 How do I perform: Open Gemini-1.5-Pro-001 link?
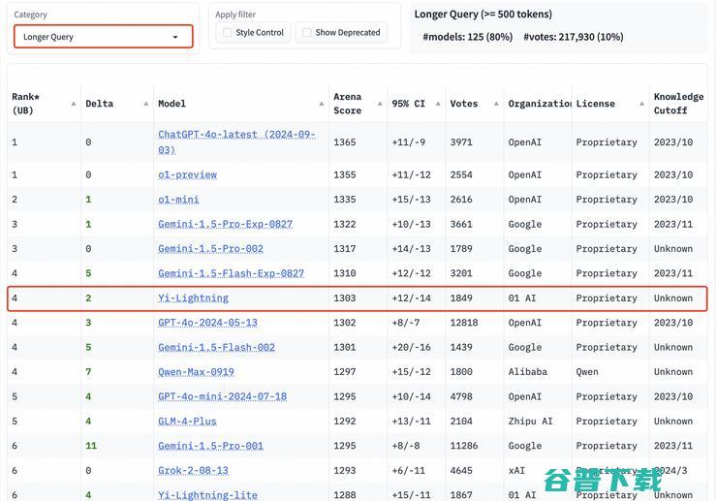(210, 446)
